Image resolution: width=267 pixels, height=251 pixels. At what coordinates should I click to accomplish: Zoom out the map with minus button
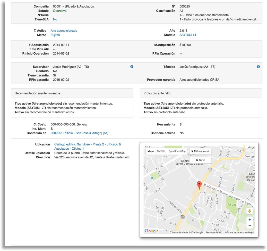click(x=249, y=226)
